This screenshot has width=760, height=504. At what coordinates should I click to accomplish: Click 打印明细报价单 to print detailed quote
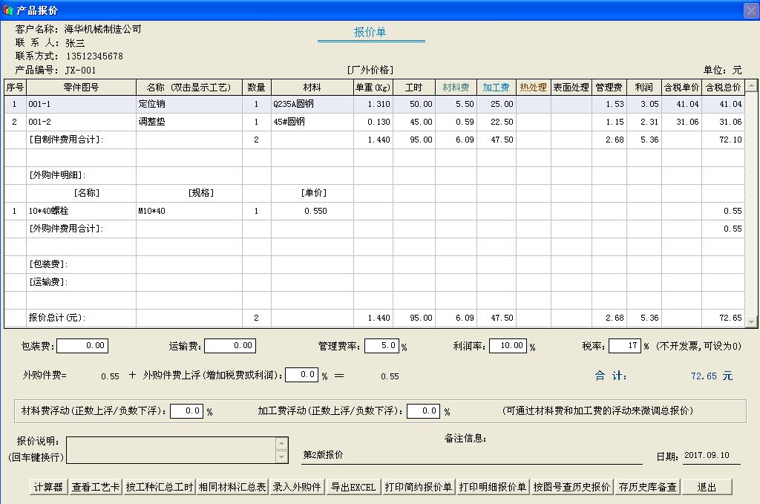pyautogui.click(x=493, y=486)
